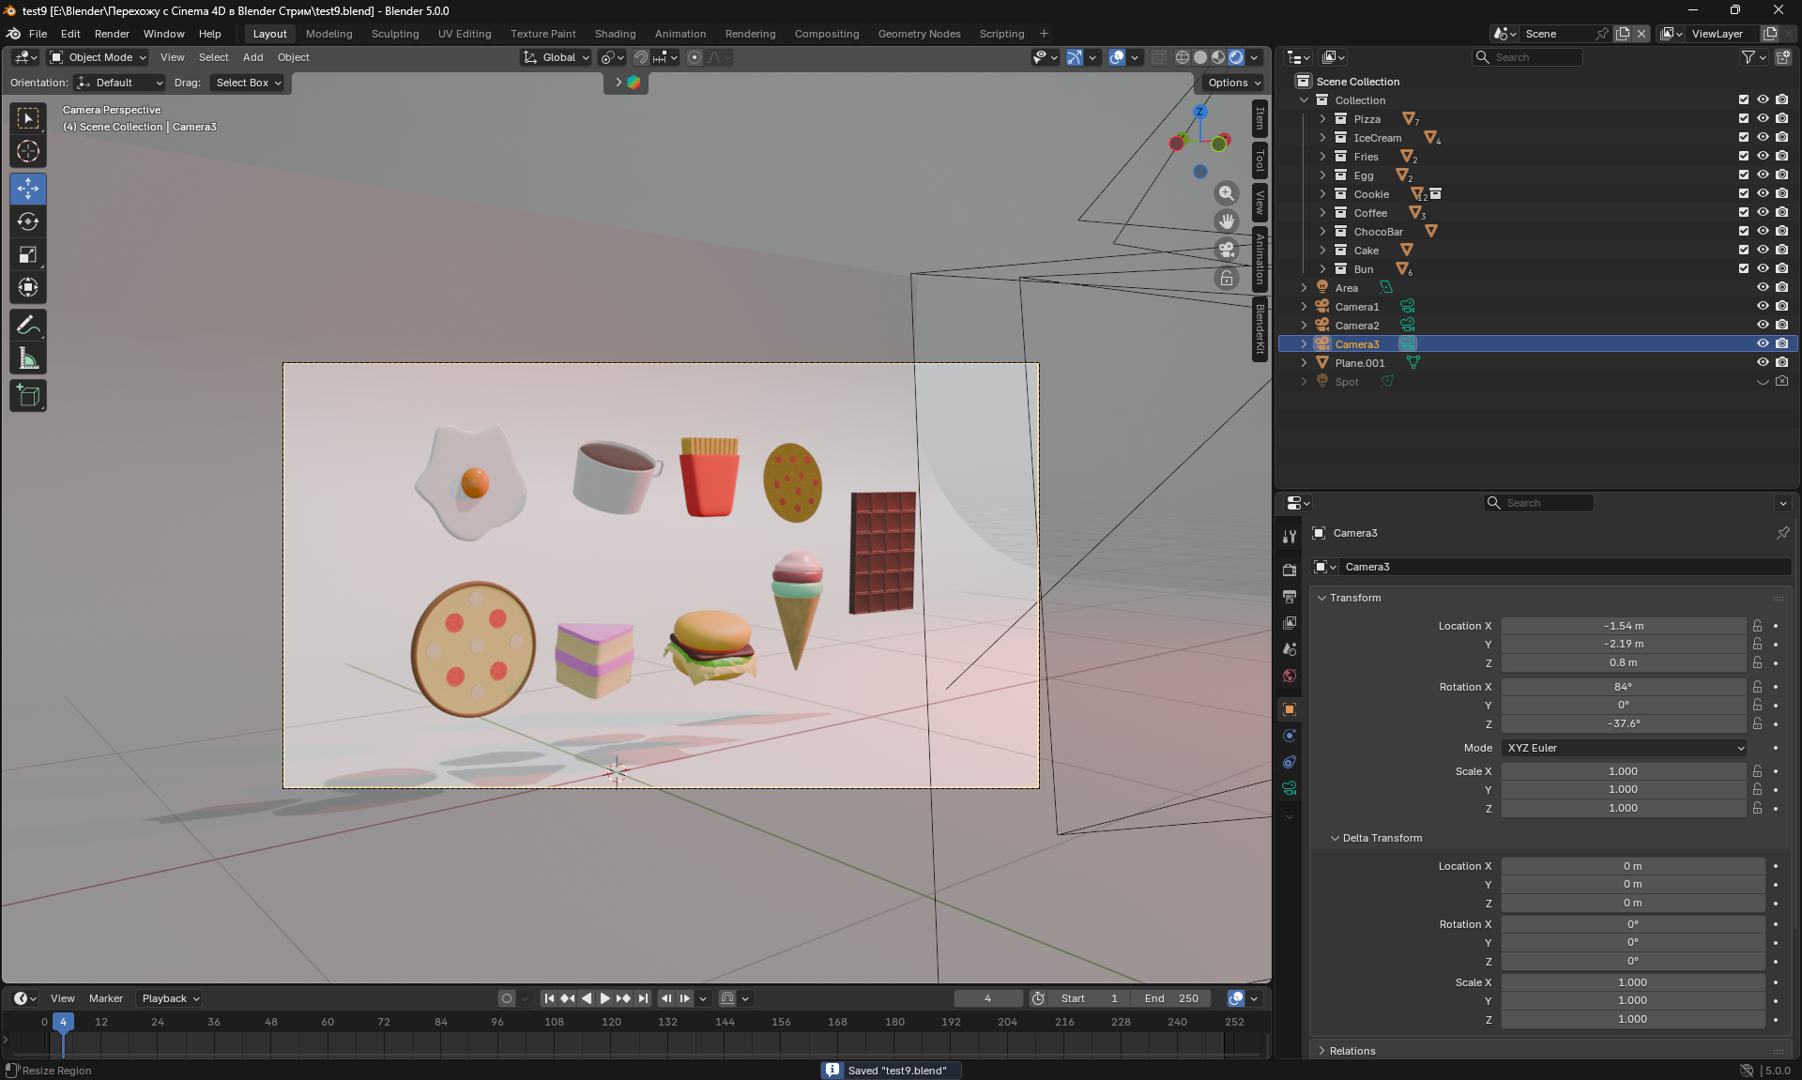This screenshot has height=1080, width=1802.
Task: Open Object Constraints properties tab
Action: point(1290,762)
